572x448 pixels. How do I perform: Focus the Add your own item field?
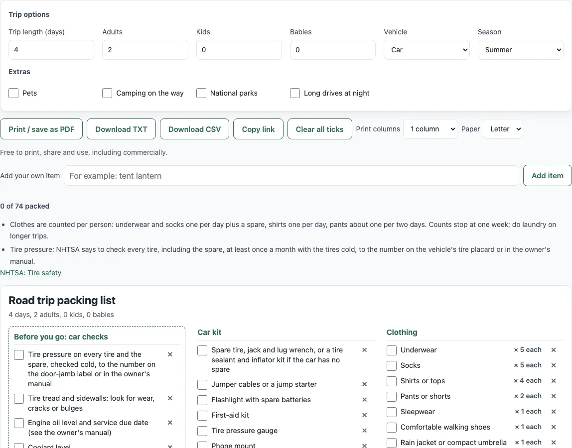point(291,176)
